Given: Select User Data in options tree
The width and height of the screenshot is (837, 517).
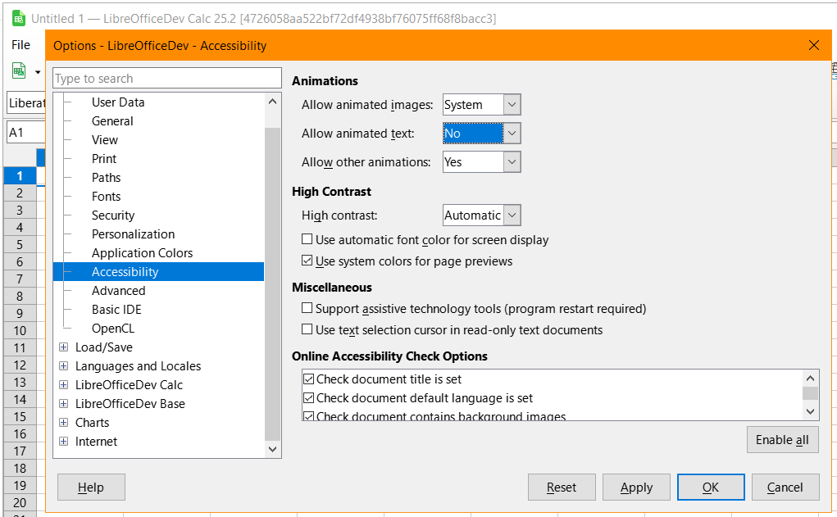Looking at the screenshot, I should pos(118,102).
